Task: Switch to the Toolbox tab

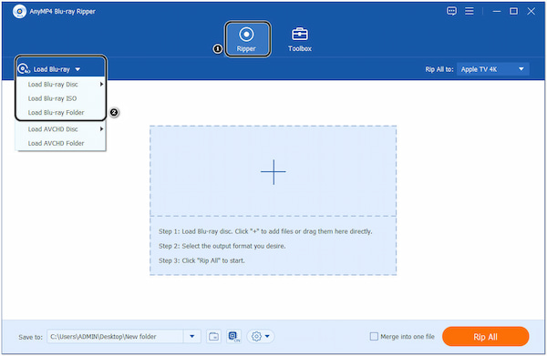Action: [x=300, y=39]
